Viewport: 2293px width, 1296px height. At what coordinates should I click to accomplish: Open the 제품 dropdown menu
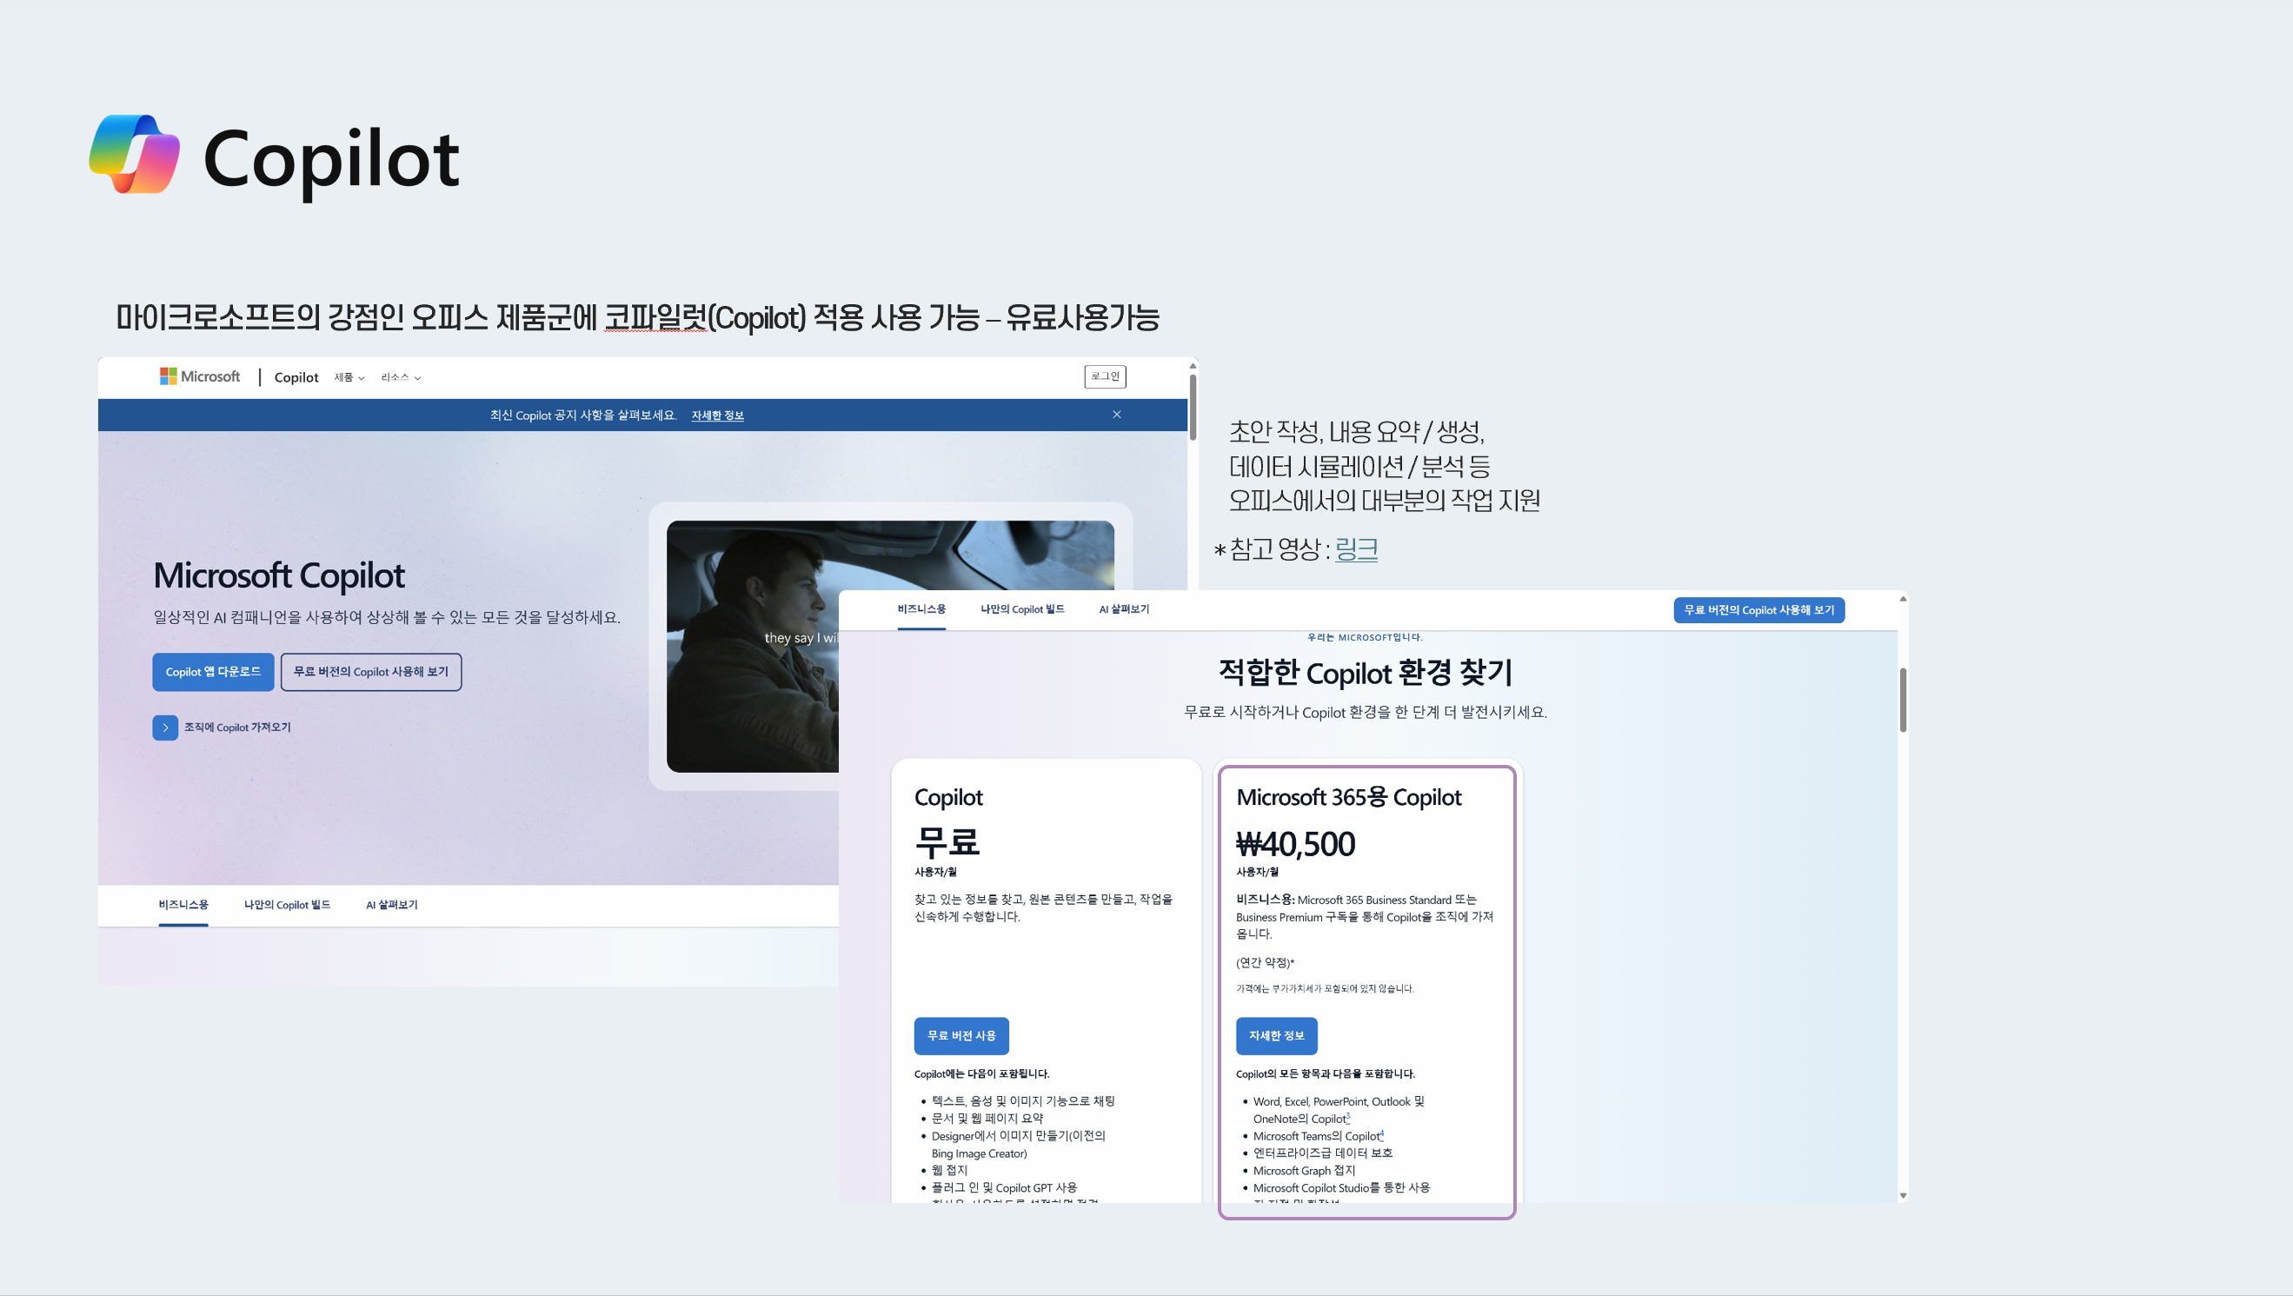pos(349,377)
